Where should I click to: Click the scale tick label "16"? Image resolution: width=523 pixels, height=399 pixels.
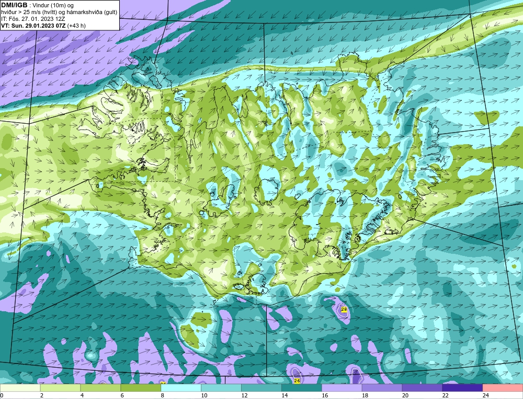tap(325, 395)
